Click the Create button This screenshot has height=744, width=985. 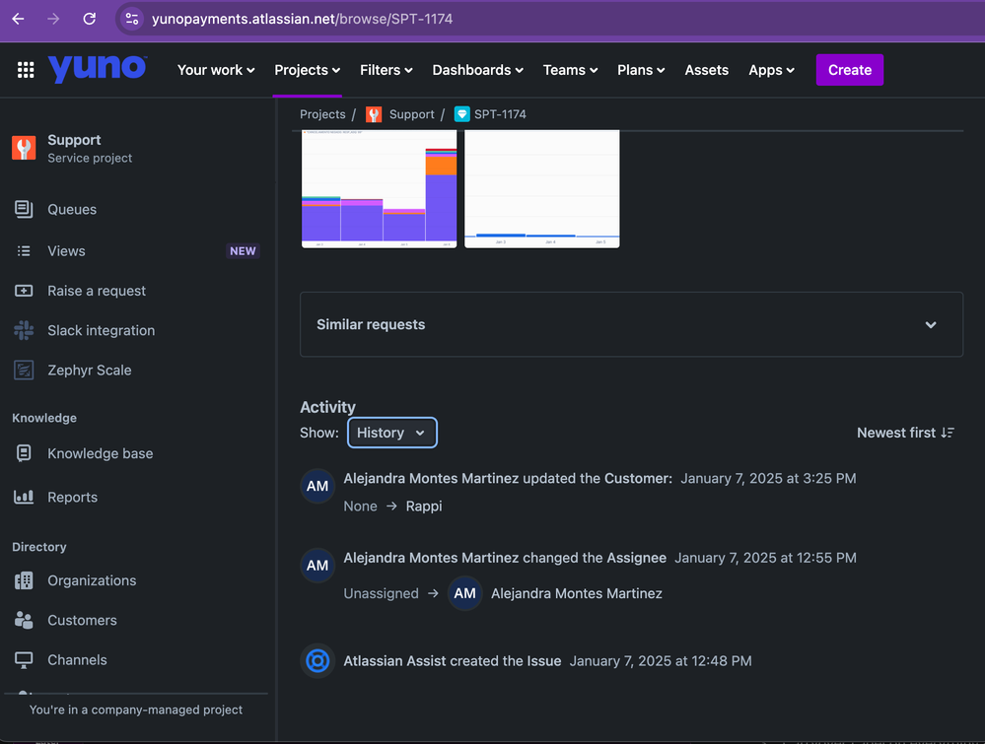tap(849, 70)
